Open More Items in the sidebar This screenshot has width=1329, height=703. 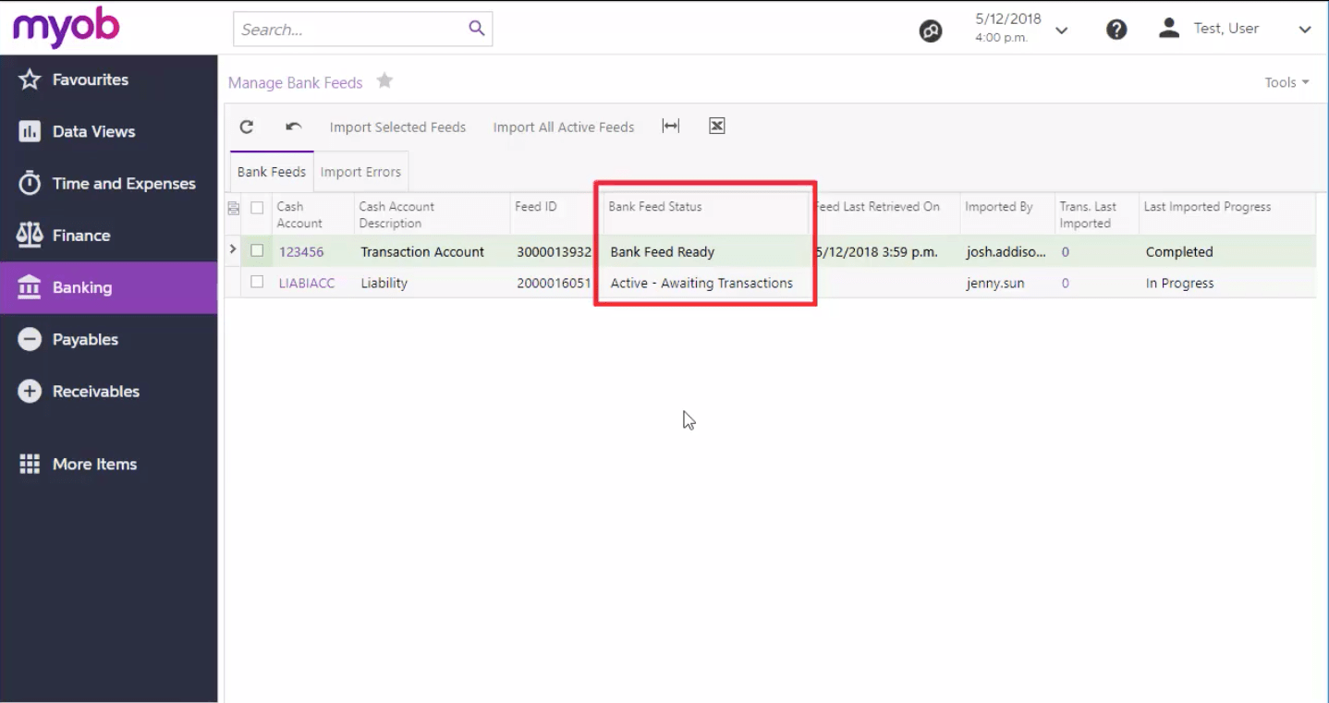[x=95, y=463]
